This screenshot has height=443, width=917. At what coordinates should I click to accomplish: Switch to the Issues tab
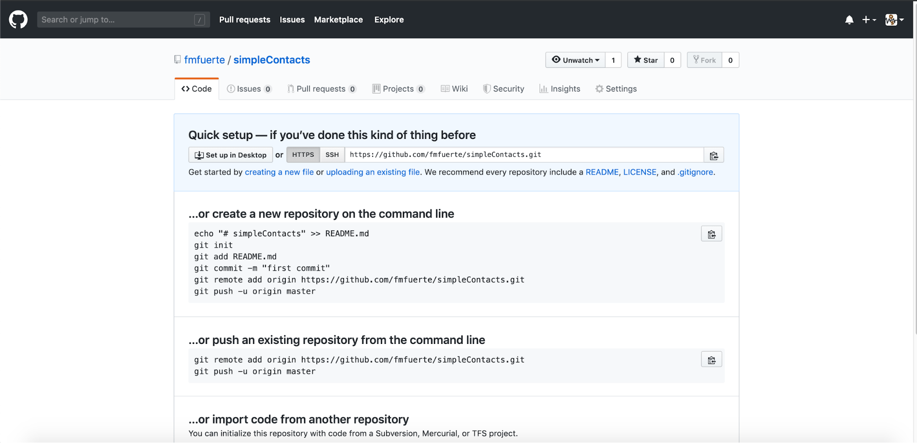point(248,89)
